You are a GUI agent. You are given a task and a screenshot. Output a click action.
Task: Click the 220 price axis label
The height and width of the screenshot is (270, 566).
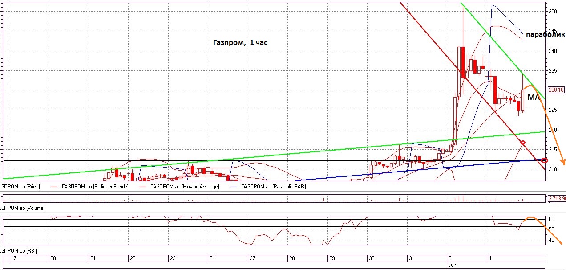(553, 130)
